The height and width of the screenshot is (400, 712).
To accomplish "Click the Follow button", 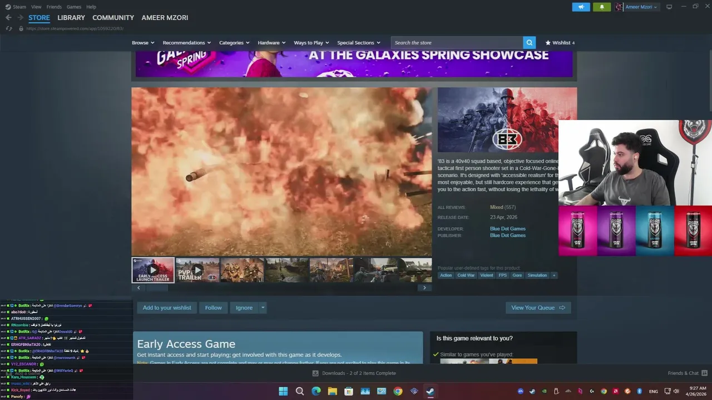I will click(213, 308).
